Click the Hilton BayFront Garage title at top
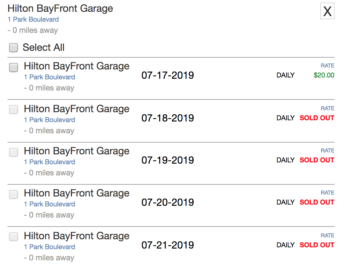The height and width of the screenshot is (269, 339). pos(60,9)
